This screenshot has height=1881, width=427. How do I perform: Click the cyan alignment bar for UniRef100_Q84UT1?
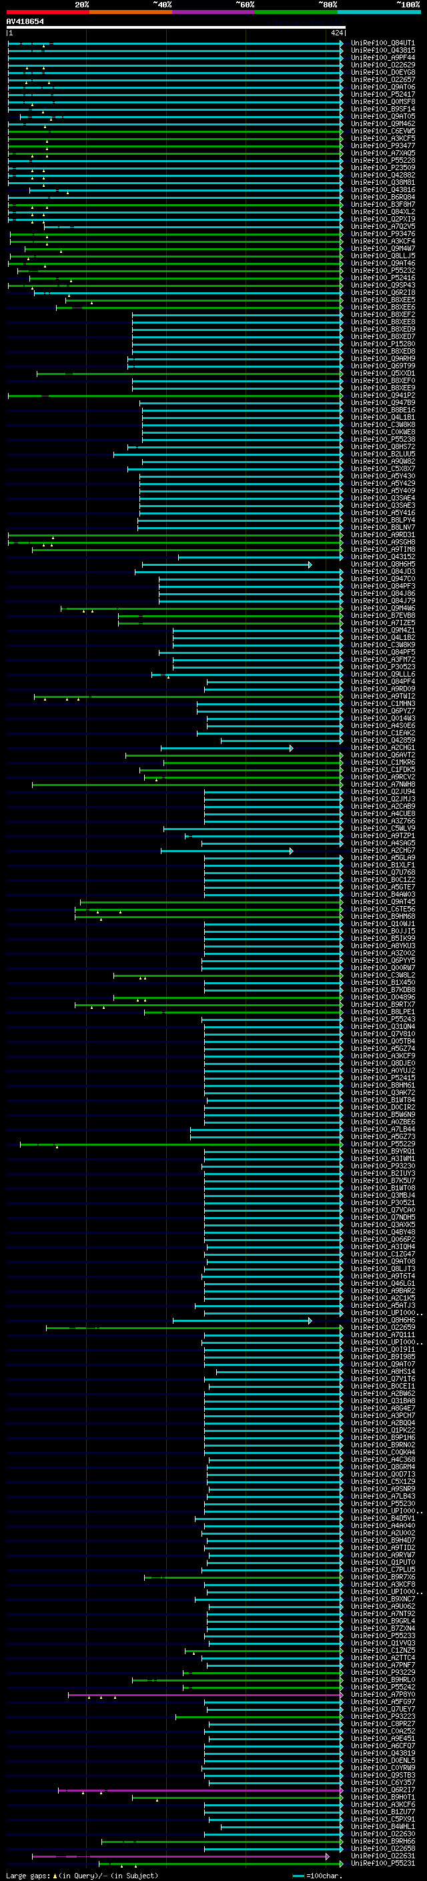(175, 43)
